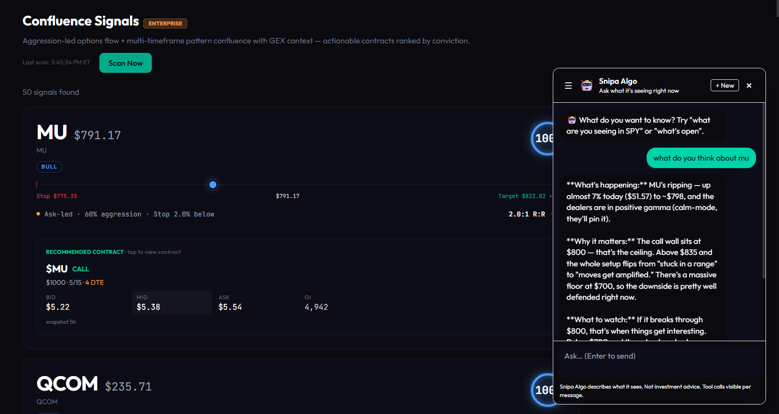Click the ASK value $5.54

[x=230, y=307]
